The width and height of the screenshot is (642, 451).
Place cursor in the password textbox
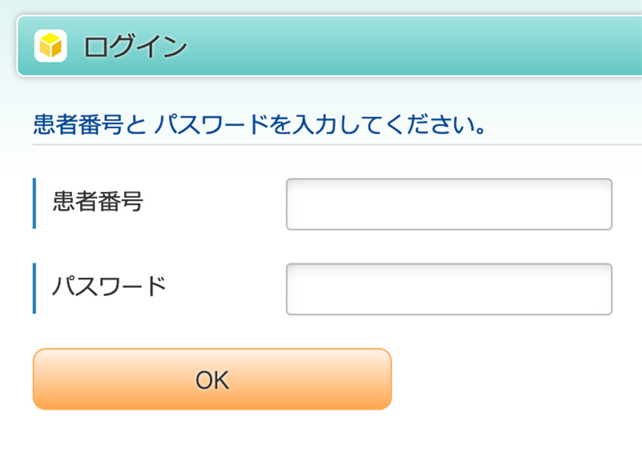(449, 289)
